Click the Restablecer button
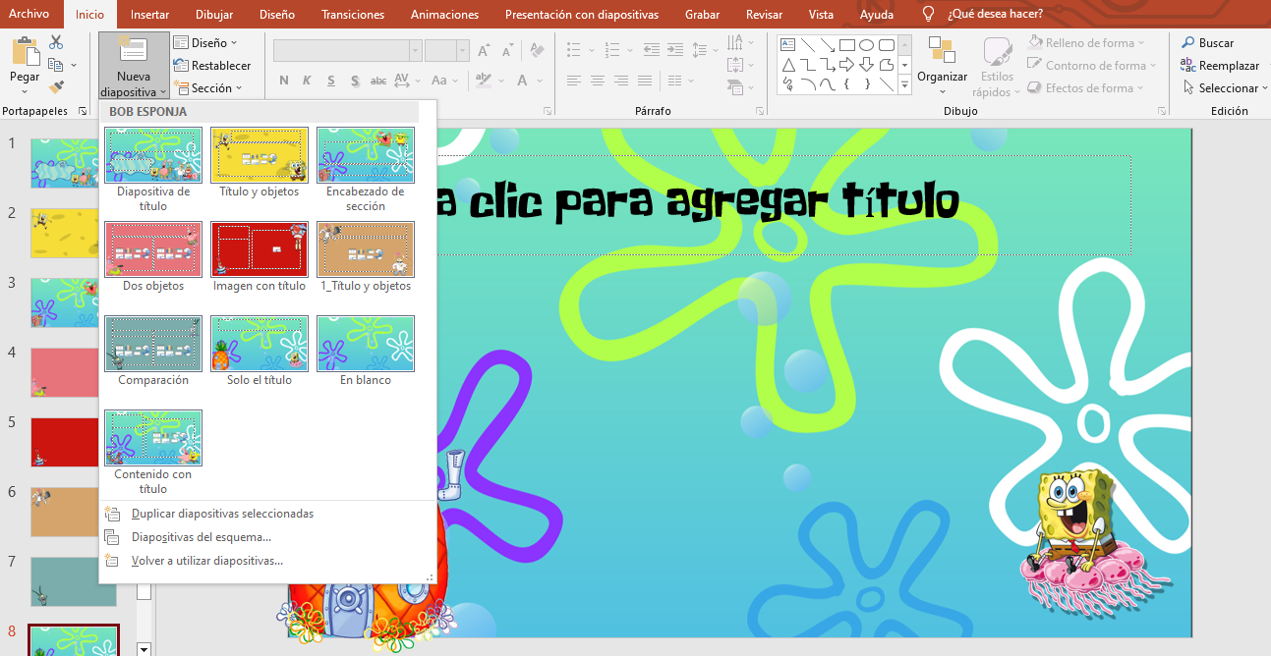 tap(215, 65)
